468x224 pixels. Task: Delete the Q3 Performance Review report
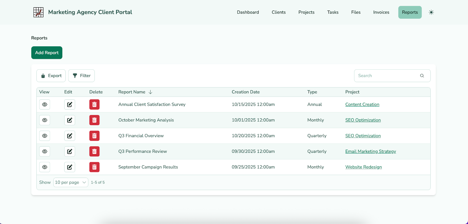pyautogui.click(x=94, y=151)
